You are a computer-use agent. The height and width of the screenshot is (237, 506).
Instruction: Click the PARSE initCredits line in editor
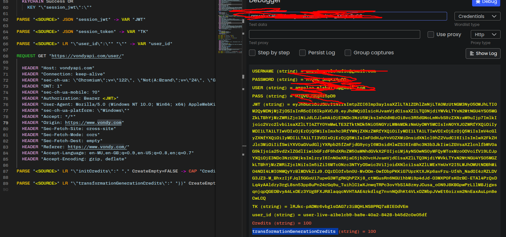pyautogui.click(x=116, y=171)
